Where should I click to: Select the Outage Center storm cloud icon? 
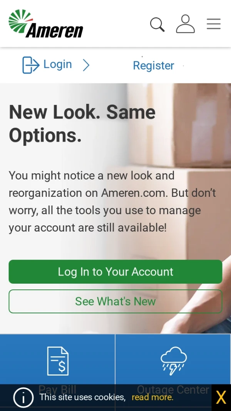point(174,361)
